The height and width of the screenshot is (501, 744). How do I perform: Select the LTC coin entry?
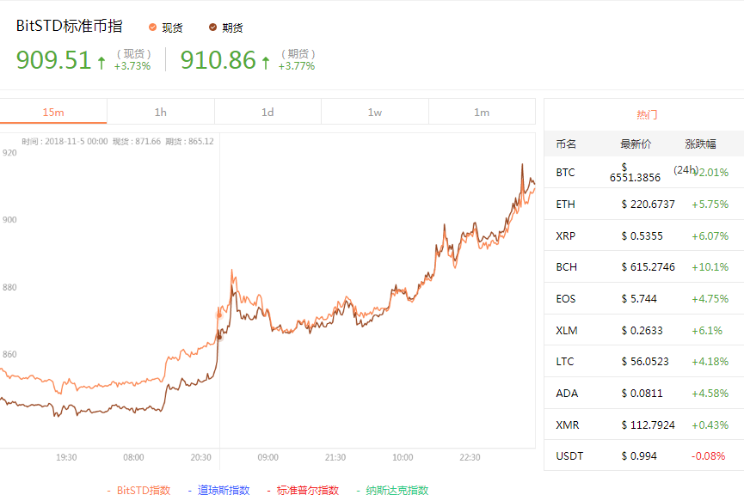[644, 361]
